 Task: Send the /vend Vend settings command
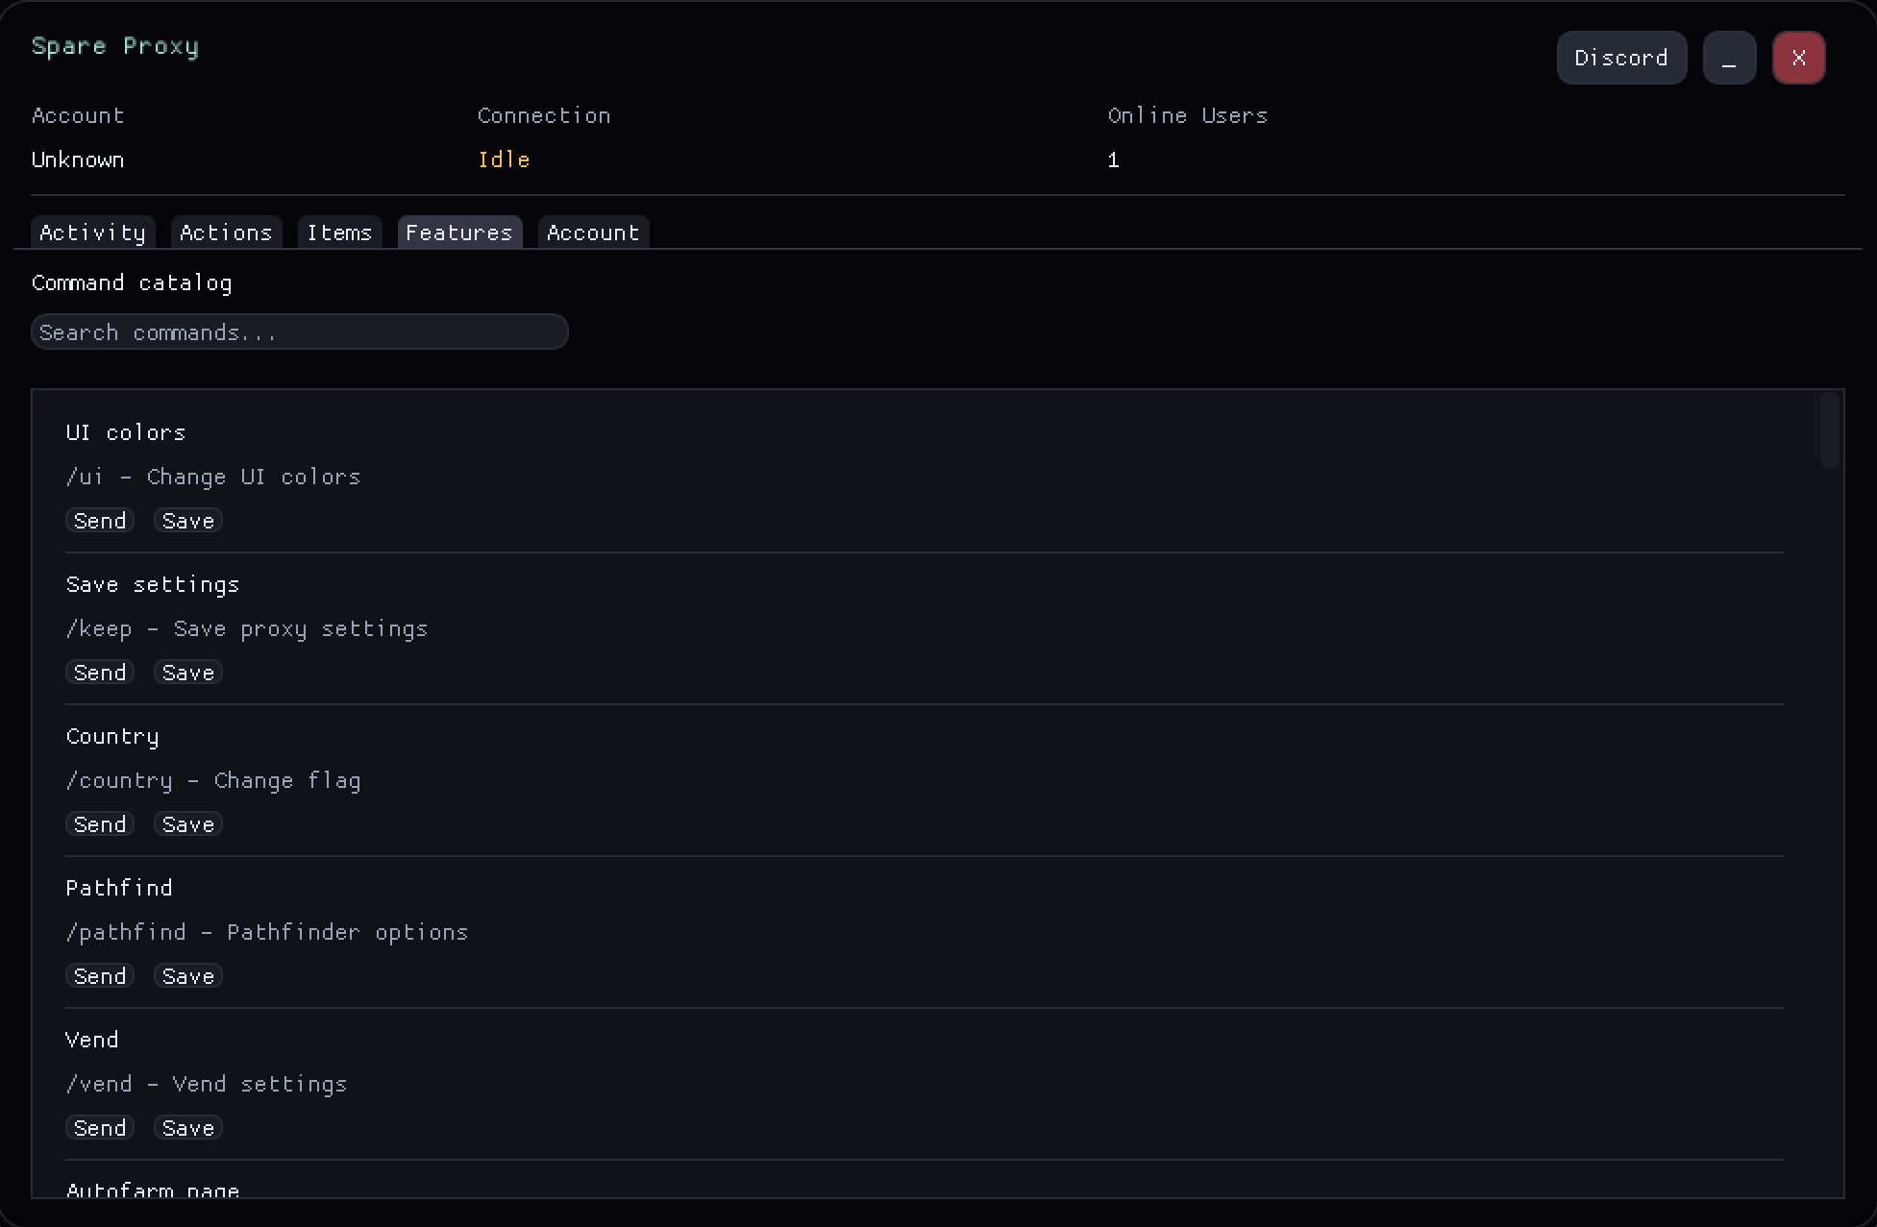100,1128
